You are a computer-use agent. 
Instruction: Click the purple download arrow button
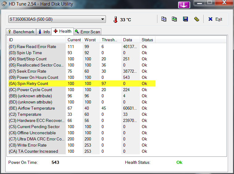pyautogui.click(x=184, y=5)
